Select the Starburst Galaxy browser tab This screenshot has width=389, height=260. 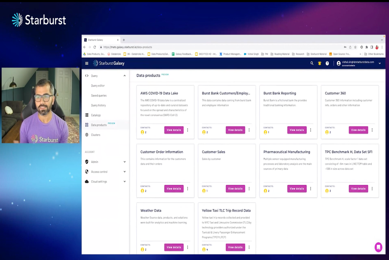pos(101,40)
